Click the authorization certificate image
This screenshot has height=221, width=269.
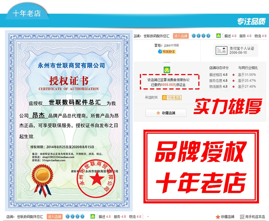(69, 121)
